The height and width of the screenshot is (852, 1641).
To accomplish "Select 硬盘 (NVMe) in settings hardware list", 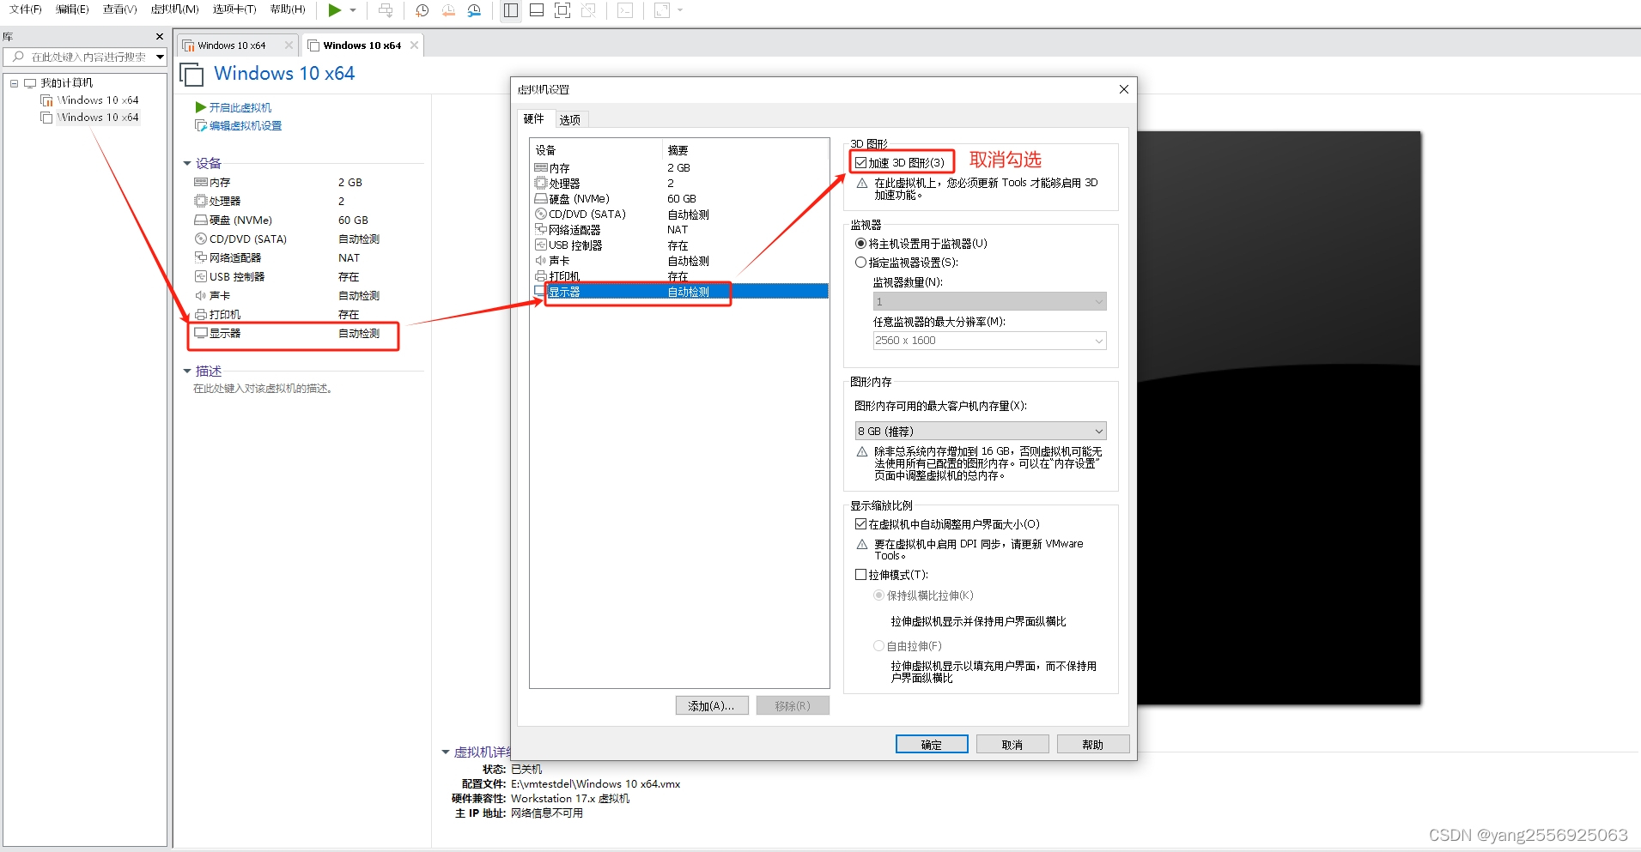I will coord(679,199).
